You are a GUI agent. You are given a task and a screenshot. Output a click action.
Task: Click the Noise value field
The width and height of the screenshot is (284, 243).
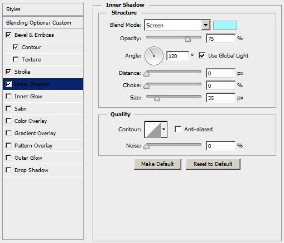pyautogui.click(x=220, y=146)
